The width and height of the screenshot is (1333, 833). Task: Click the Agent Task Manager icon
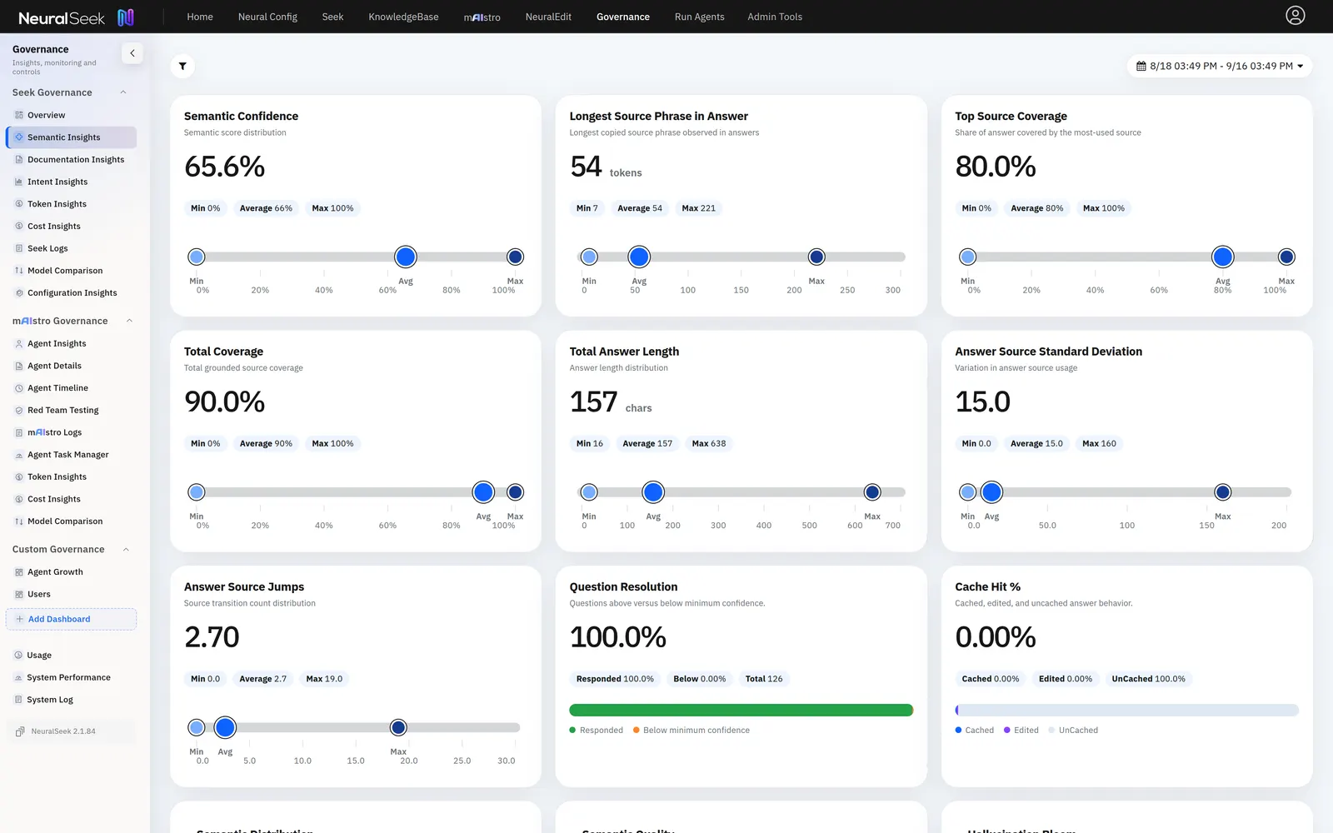[19, 455]
